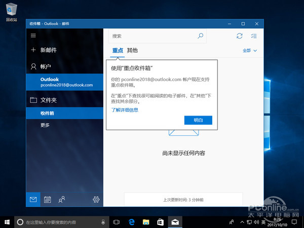Open the 文件夹 folders list

point(64,100)
